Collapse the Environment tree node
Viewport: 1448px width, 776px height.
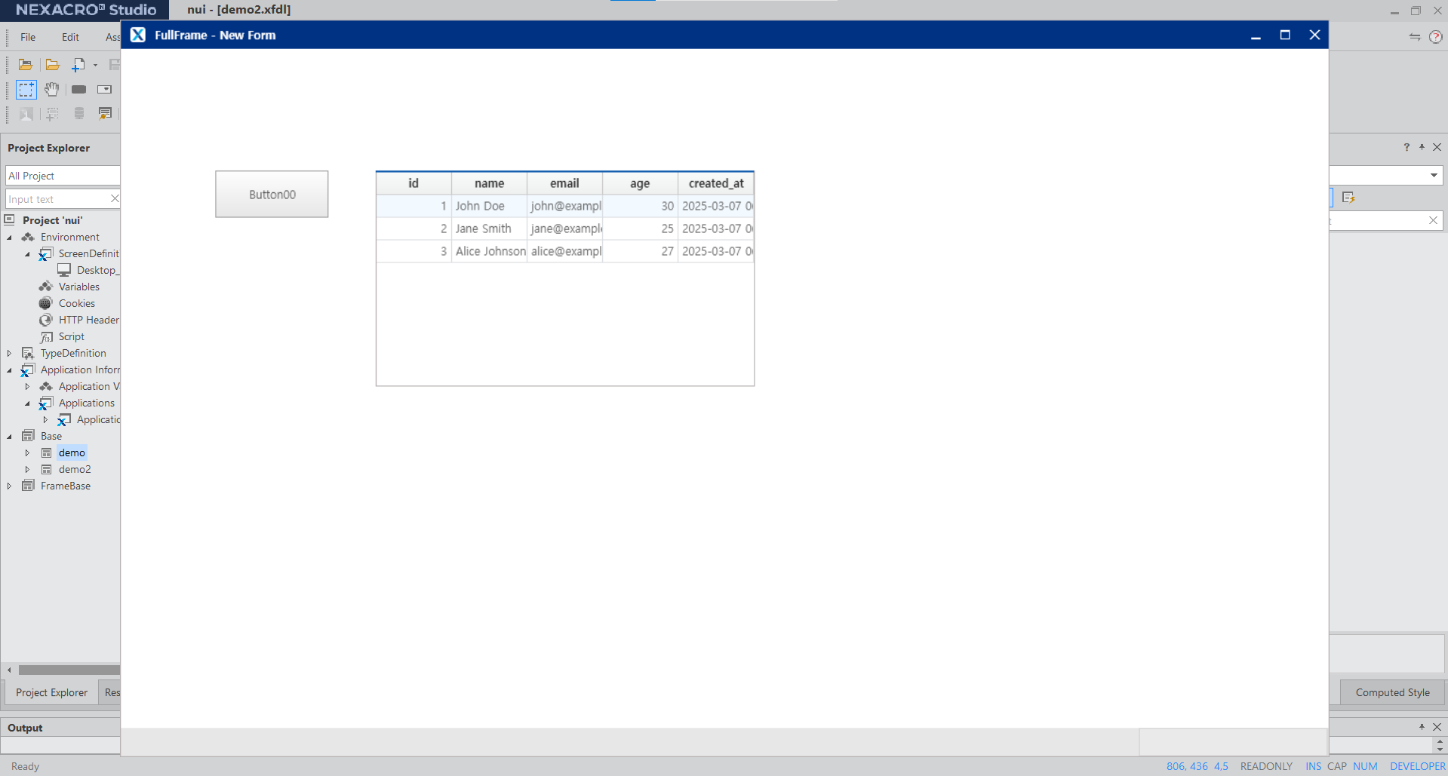(10, 238)
